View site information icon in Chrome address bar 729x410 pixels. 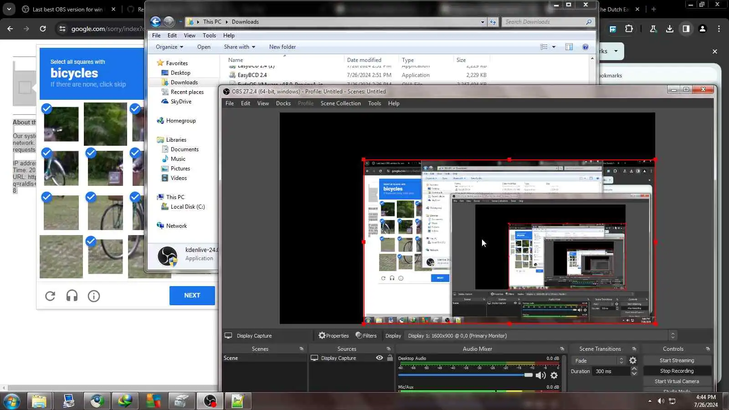pos(62,29)
